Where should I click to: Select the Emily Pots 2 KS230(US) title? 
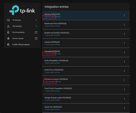click(x=54, y=70)
